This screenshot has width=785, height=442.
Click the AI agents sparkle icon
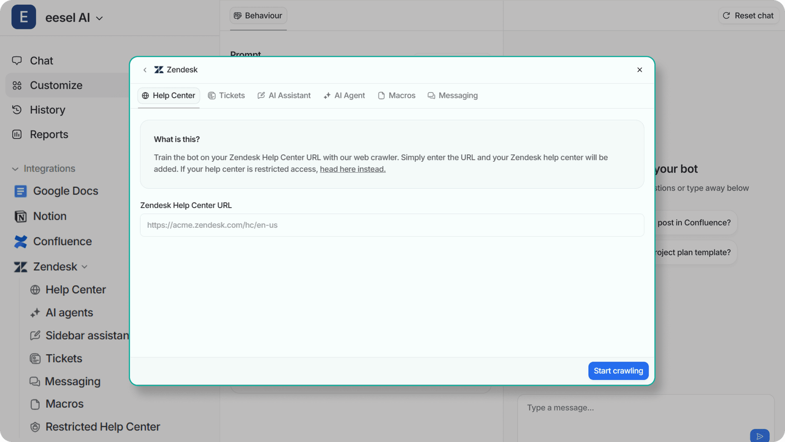35,312
